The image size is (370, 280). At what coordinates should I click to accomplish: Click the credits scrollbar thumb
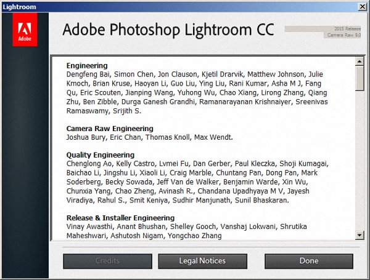(x=360, y=78)
